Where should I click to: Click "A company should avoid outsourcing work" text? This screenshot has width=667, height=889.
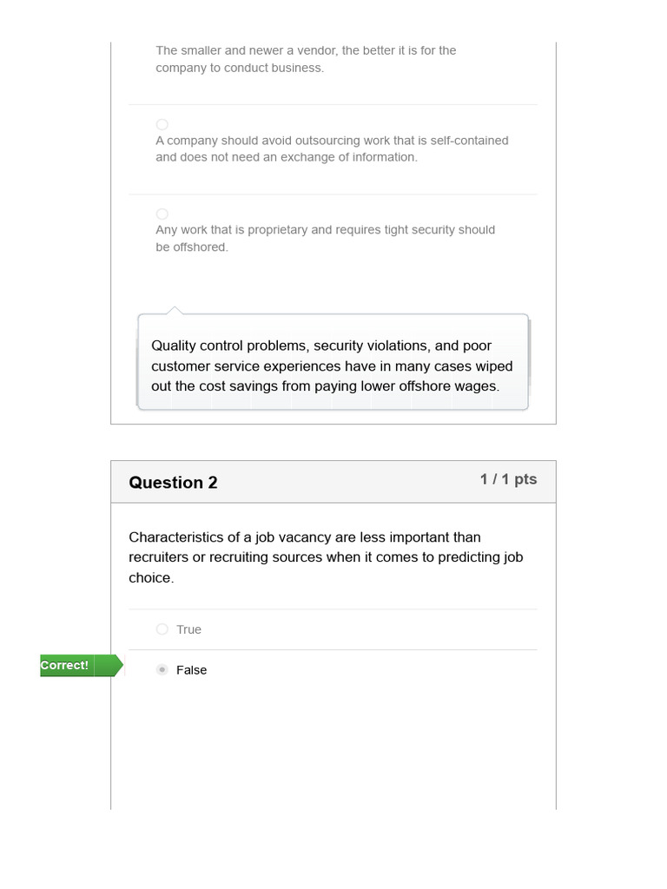[x=332, y=141]
